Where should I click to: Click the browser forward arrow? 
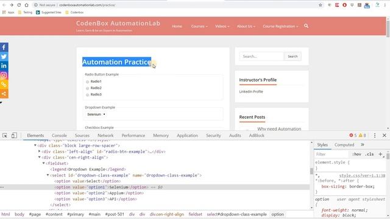[12, 5]
